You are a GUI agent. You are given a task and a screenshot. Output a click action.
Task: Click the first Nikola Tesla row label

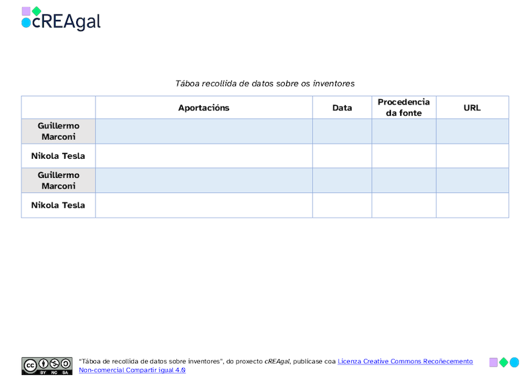pos(58,155)
